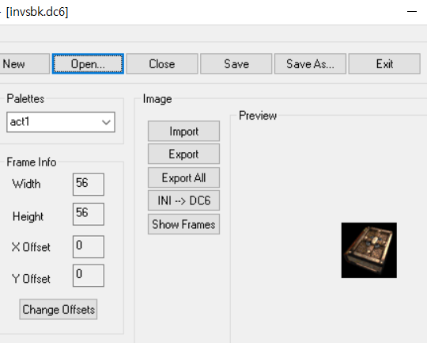Click the Frame Info group label
Image resolution: width=427 pixels, height=343 pixels.
[x=32, y=162]
